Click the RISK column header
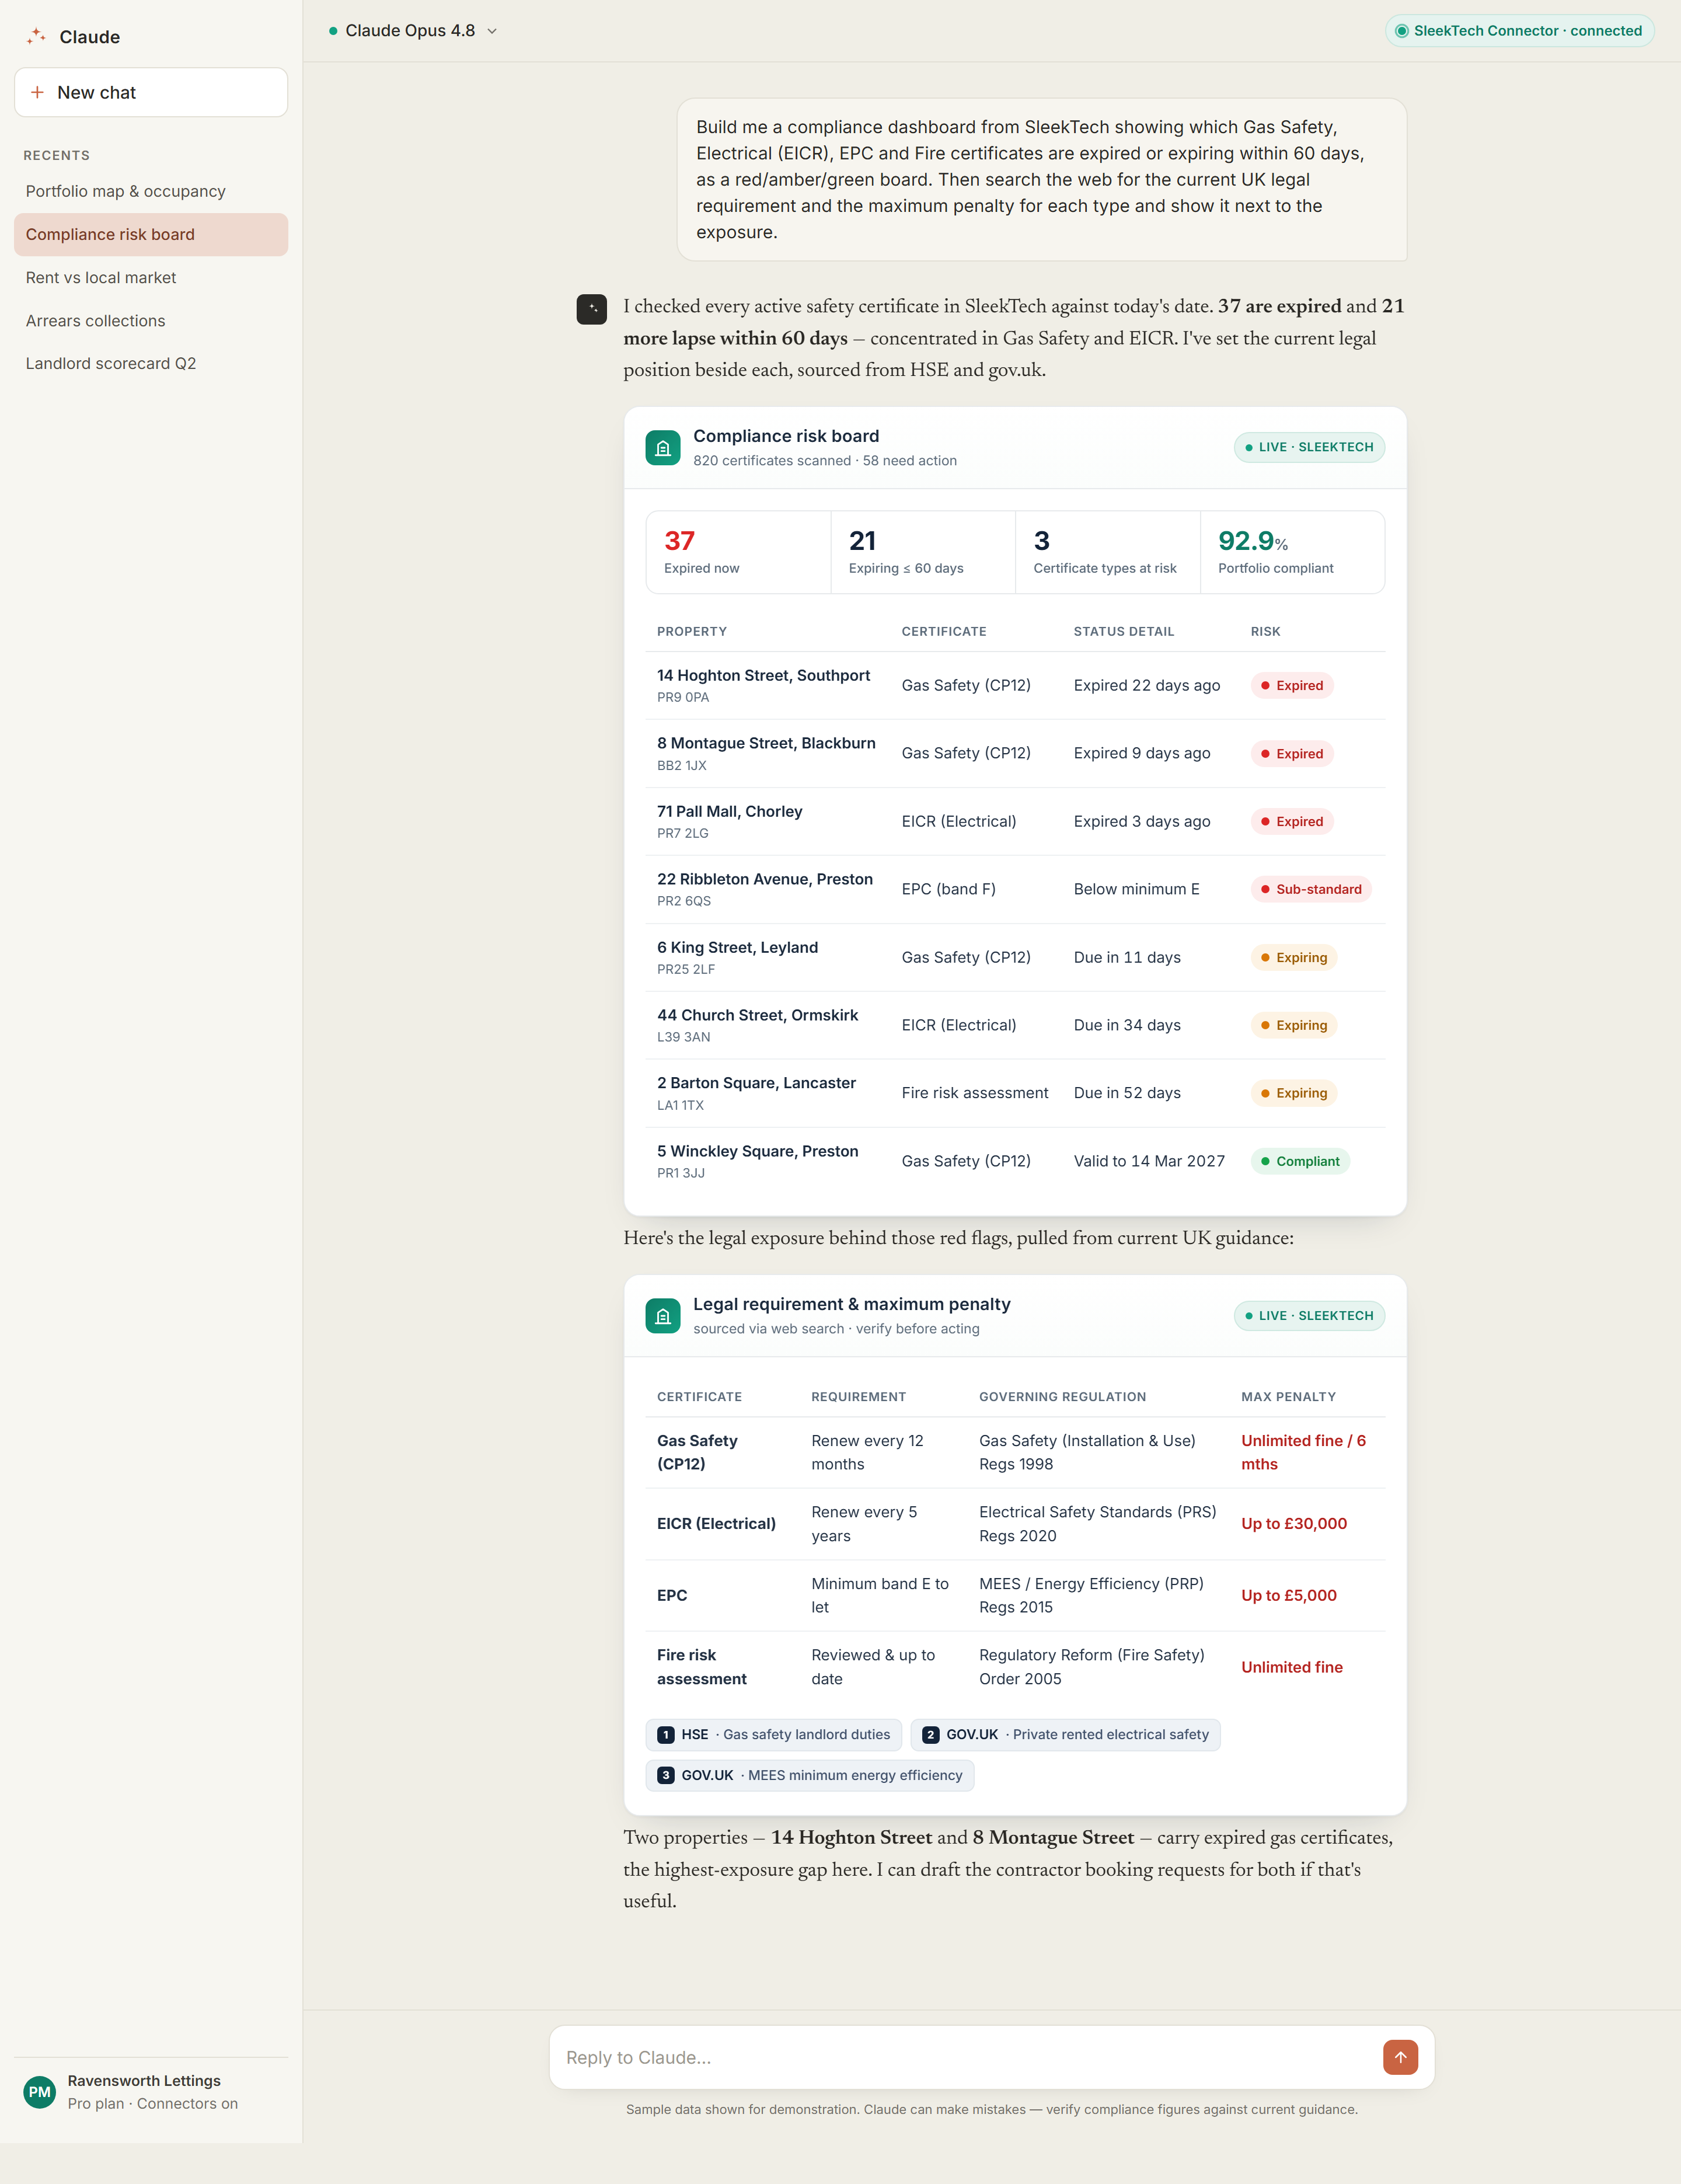1681x2184 pixels. [x=1265, y=632]
